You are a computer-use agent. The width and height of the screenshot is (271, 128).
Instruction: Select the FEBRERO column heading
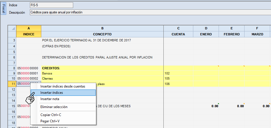tap(231, 34)
